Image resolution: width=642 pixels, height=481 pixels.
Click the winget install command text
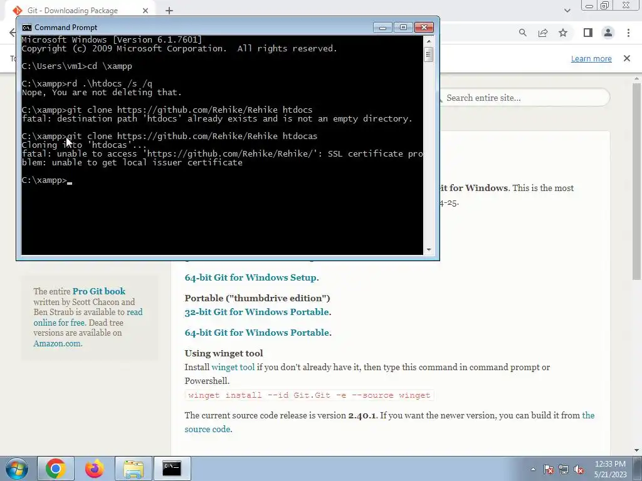coord(309,395)
